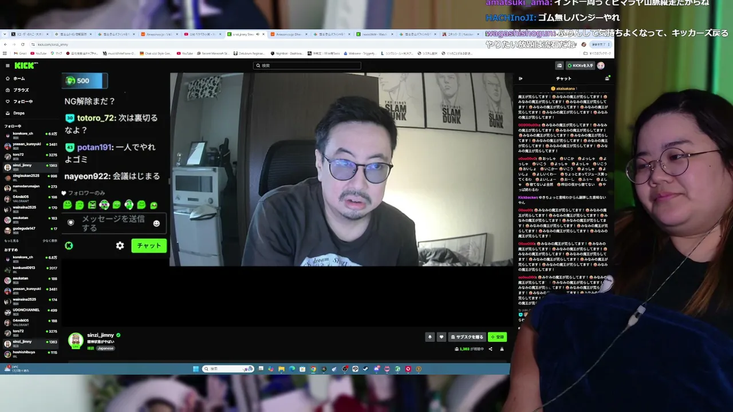Open File Explorer from the taskbar
The height and width of the screenshot is (412, 733).
(281, 369)
